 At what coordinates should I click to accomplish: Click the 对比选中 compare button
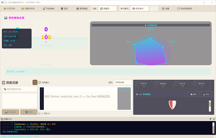click(10, 112)
